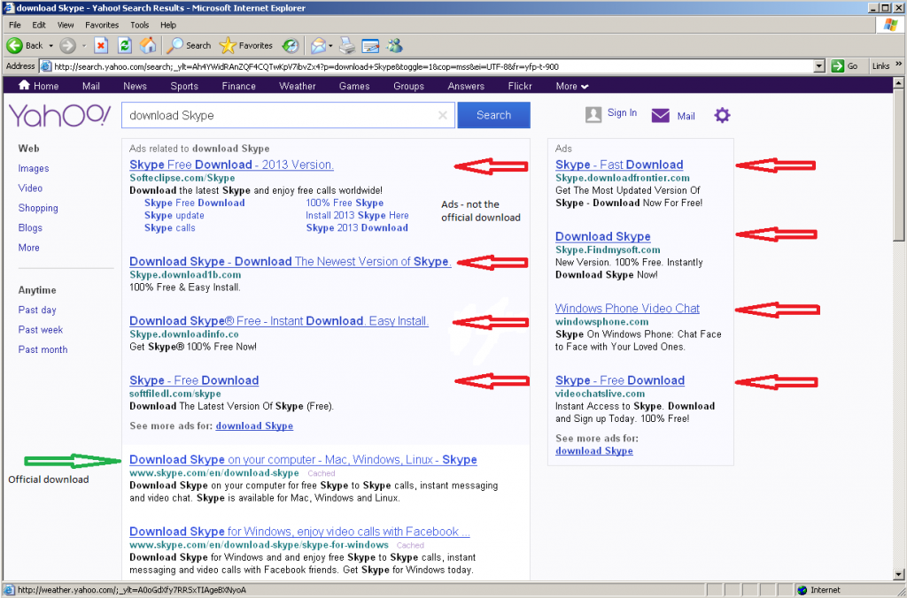
Task: Expand the address bar dropdown
Action: (818, 66)
